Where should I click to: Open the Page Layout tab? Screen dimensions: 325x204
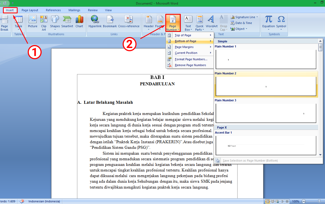(30, 10)
